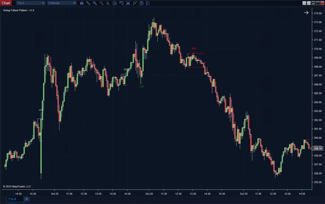Click the scroll-to-latest-bar arrow icon
This screenshot has width=325, height=204.
306,13
